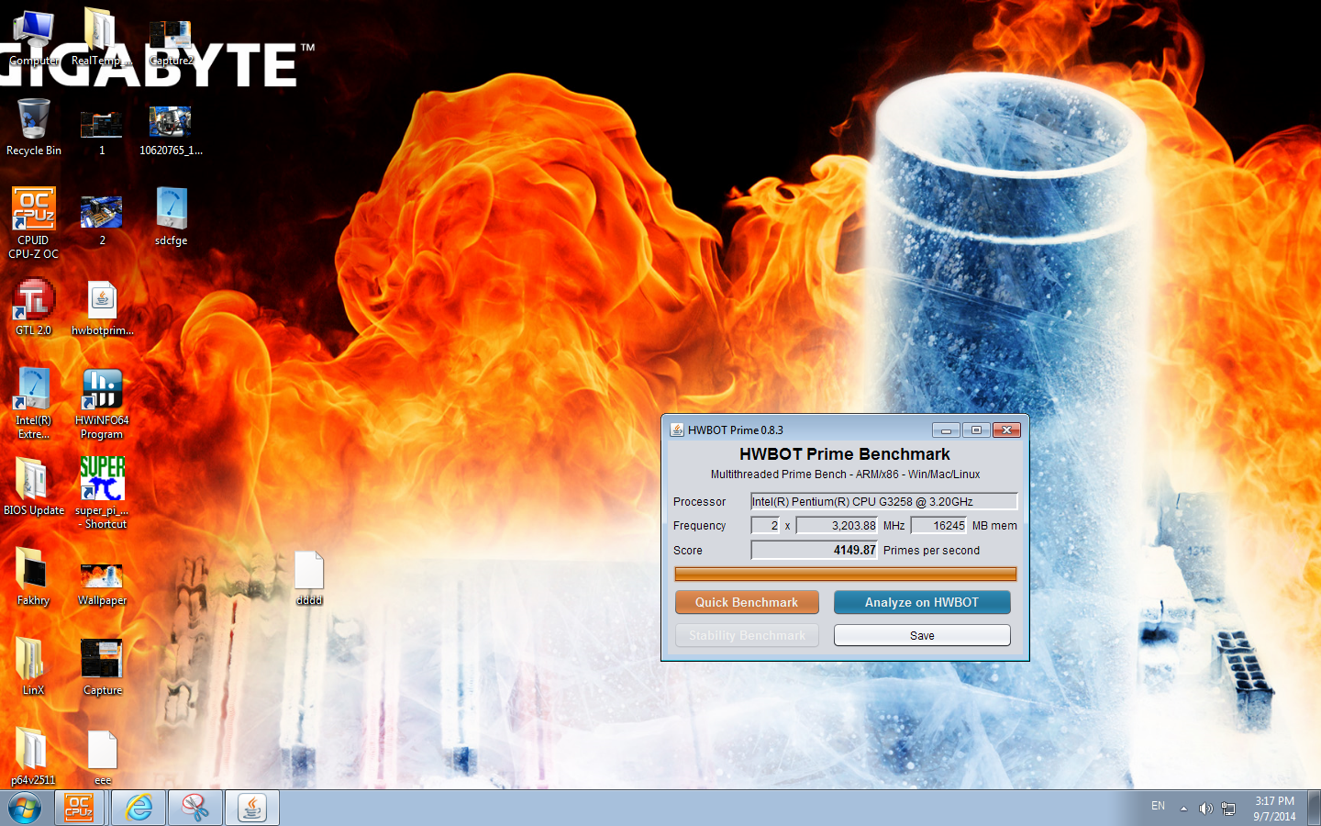Maximize the HWBOT Prime window

(976, 430)
